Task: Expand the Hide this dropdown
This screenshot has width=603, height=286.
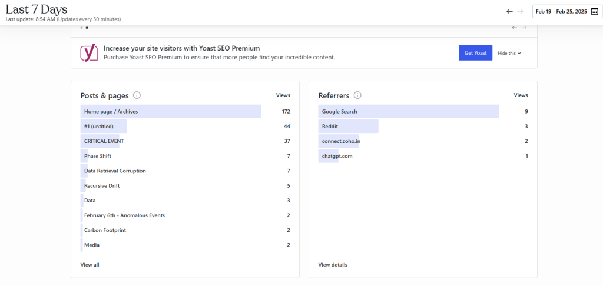Action: (x=509, y=53)
